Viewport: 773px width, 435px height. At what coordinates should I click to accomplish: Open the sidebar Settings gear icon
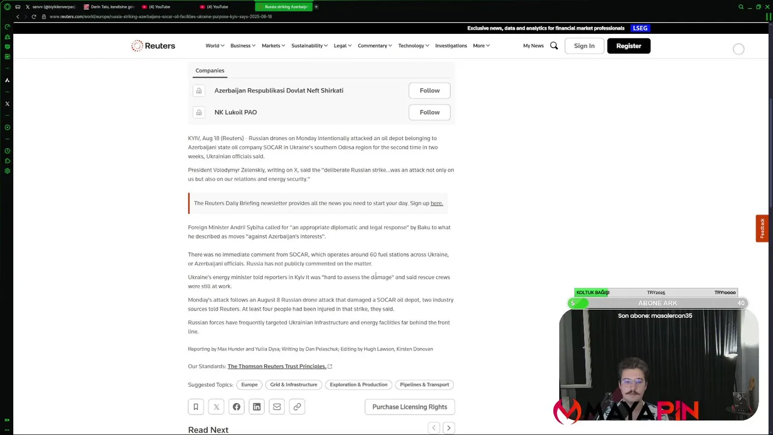(x=7, y=171)
